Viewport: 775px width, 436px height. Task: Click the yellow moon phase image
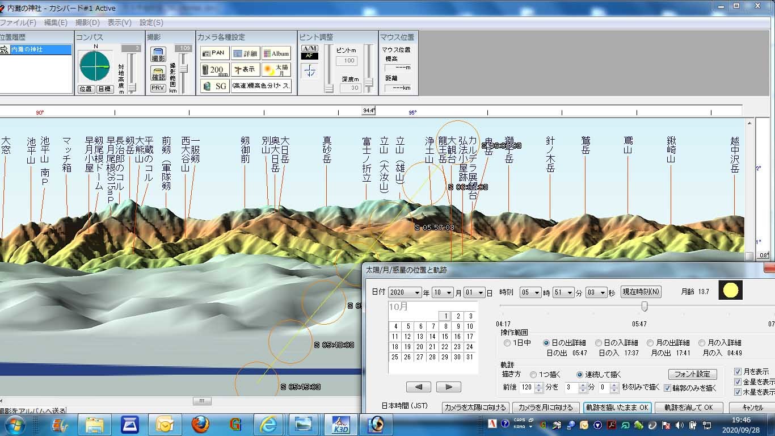[730, 291]
